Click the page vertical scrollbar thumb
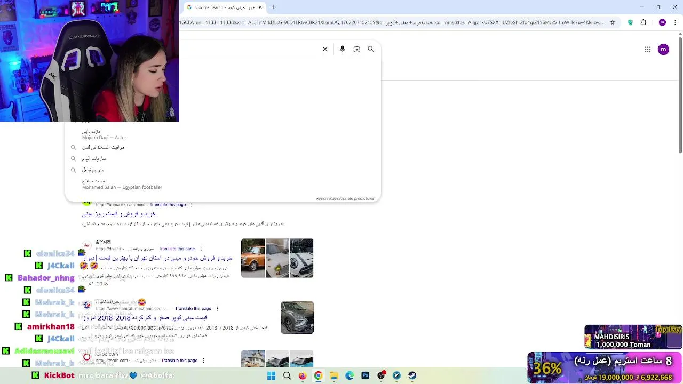 pyautogui.click(x=680, y=95)
